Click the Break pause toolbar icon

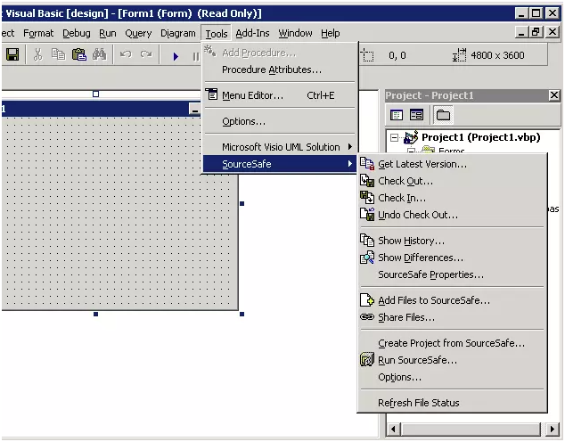(x=195, y=56)
